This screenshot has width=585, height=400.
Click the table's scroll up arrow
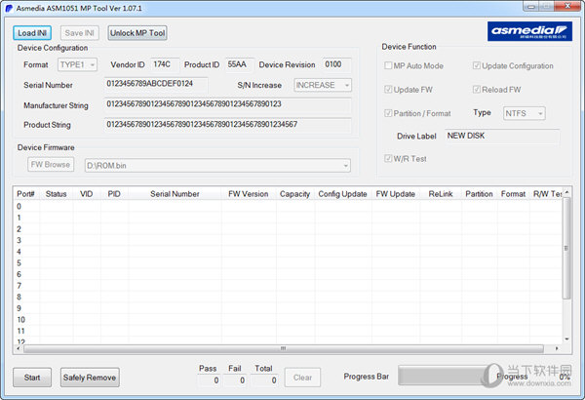(x=566, y=192)
